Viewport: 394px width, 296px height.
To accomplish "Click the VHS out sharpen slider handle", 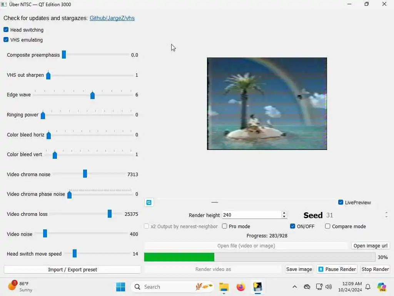I will point(48,75).
